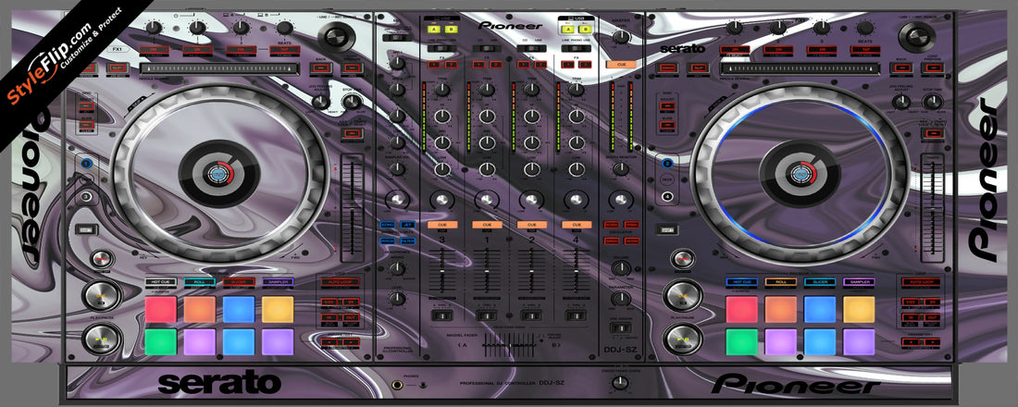The height and width of the screenshot is (407, 1018).
Task: Select HOT CUE pad mode on left deck
Action: (x=160, y=282)
